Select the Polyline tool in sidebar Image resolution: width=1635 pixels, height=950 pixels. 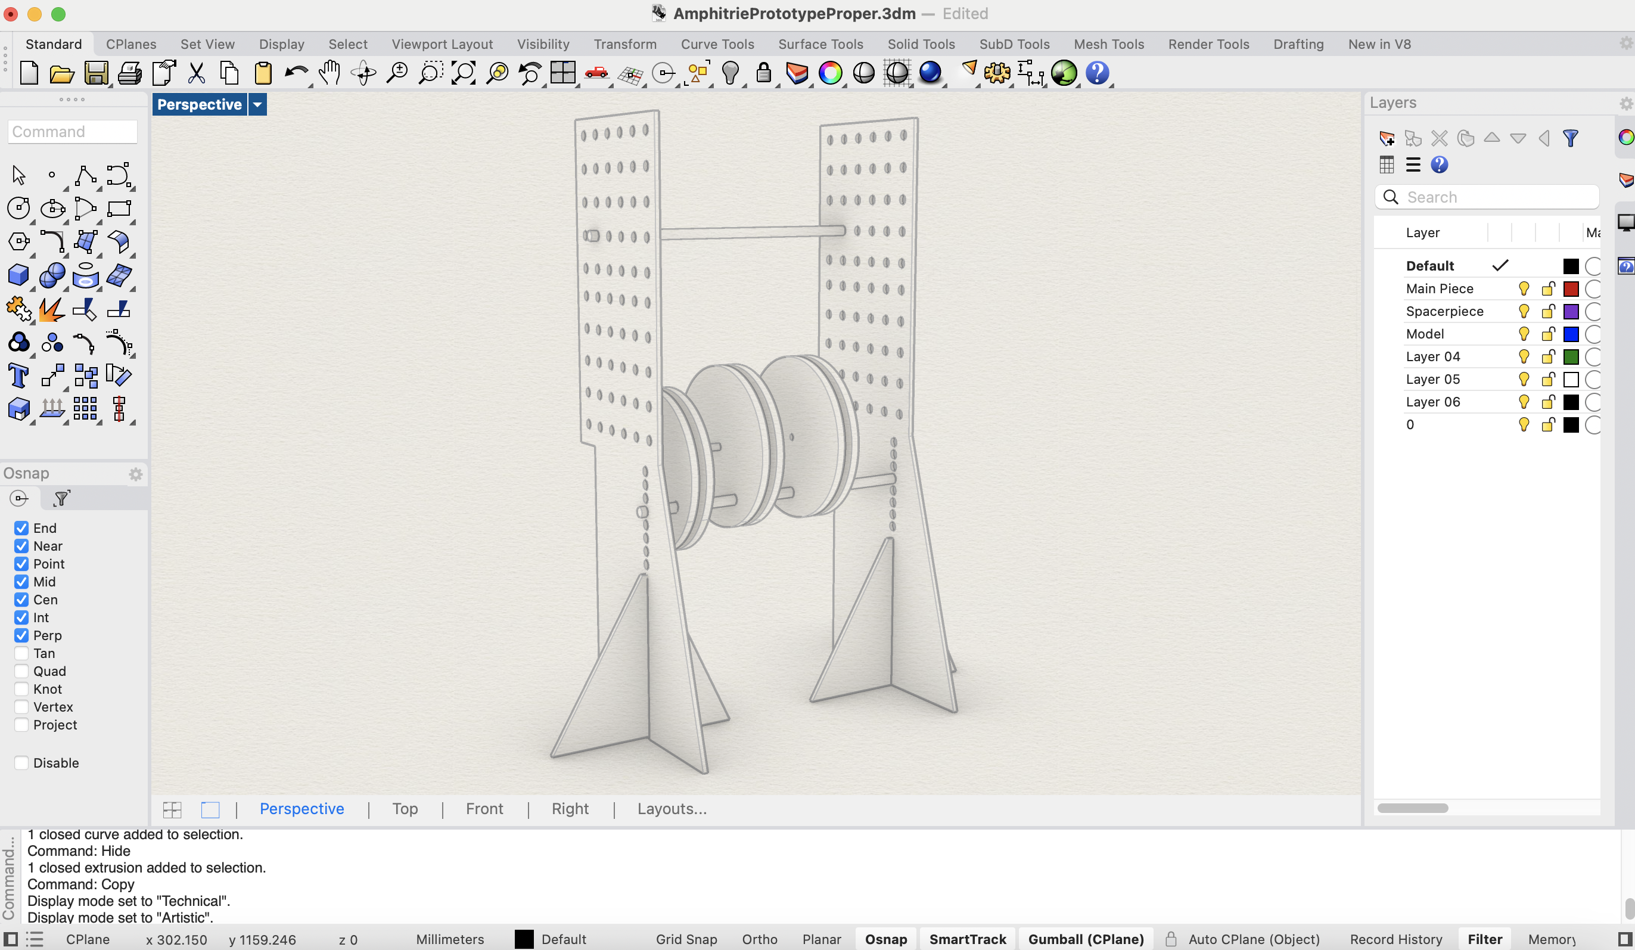85,175
